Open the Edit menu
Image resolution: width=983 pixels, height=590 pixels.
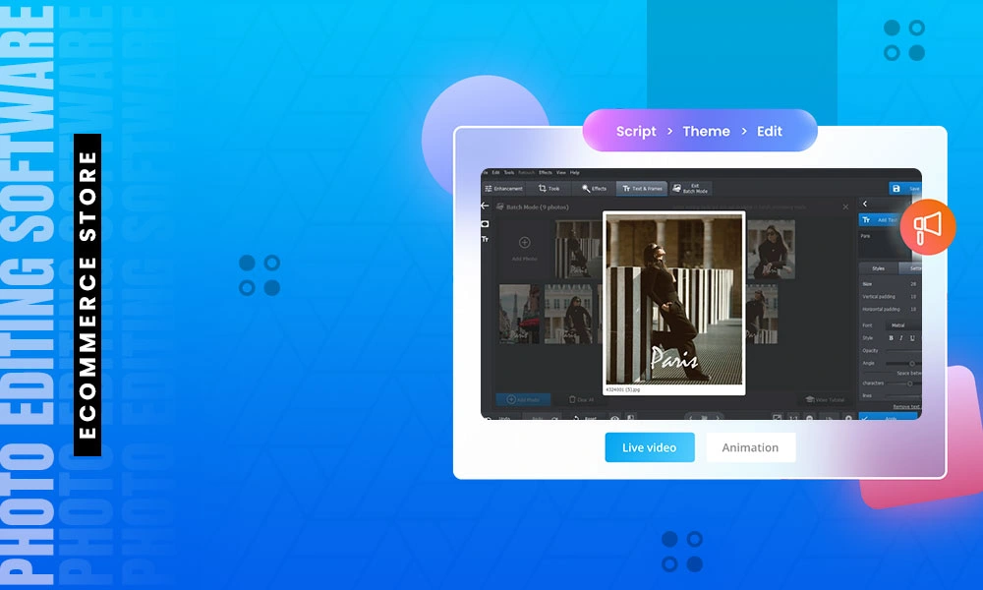pyautogui.click(x=495, y=172)
